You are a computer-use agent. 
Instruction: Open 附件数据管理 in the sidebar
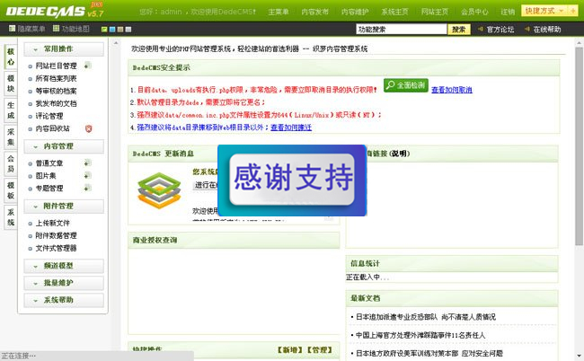coord(57,236)
